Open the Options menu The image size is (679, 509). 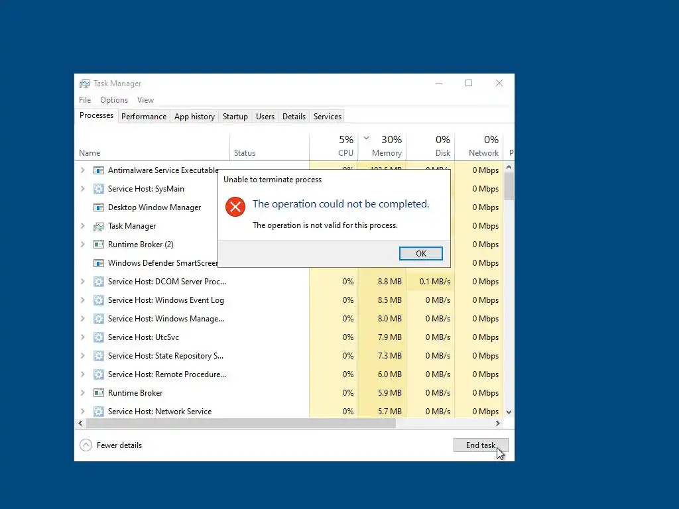click(114, 100)
